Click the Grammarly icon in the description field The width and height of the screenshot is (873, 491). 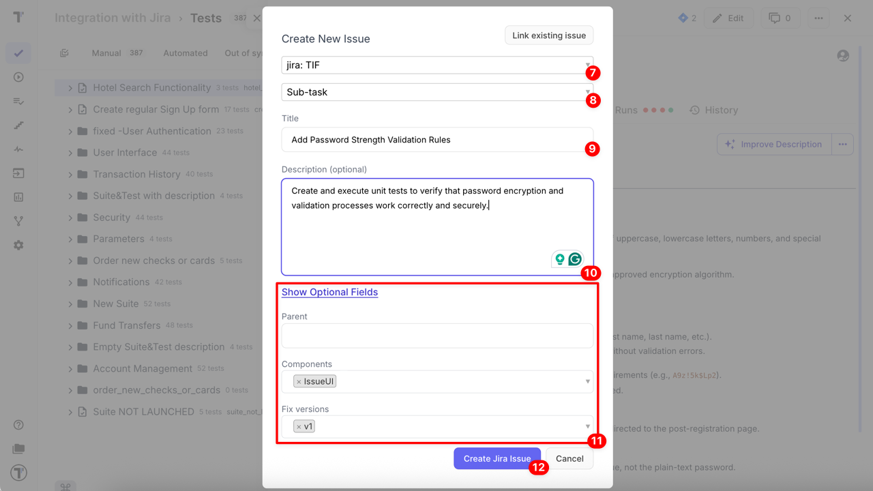pyautogui.click(x=575, y=259)
